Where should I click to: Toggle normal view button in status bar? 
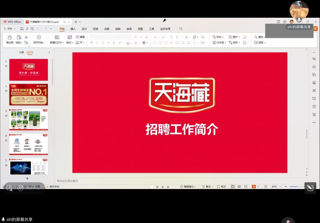pyautogui.click(x=233, y=187)
